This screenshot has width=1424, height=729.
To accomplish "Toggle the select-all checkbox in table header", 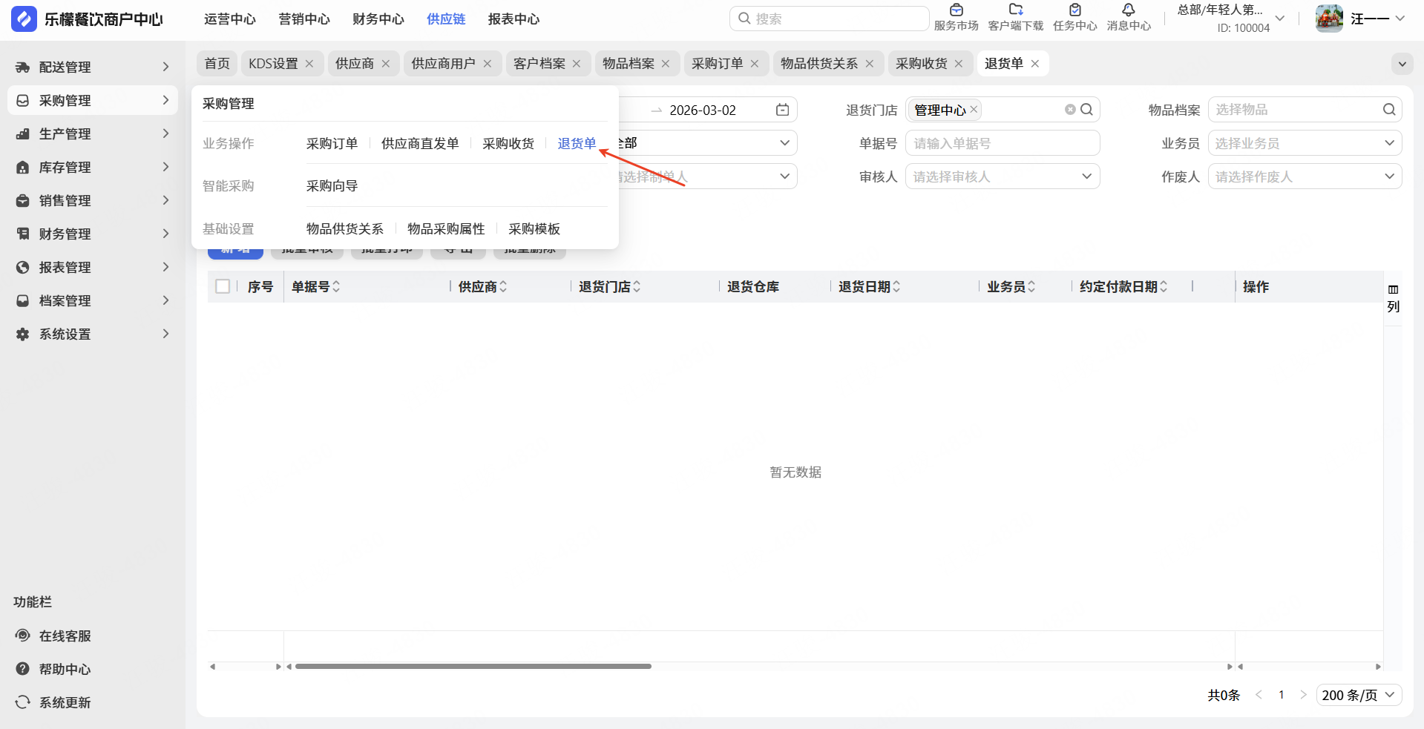I will click(x=223, y=286).
